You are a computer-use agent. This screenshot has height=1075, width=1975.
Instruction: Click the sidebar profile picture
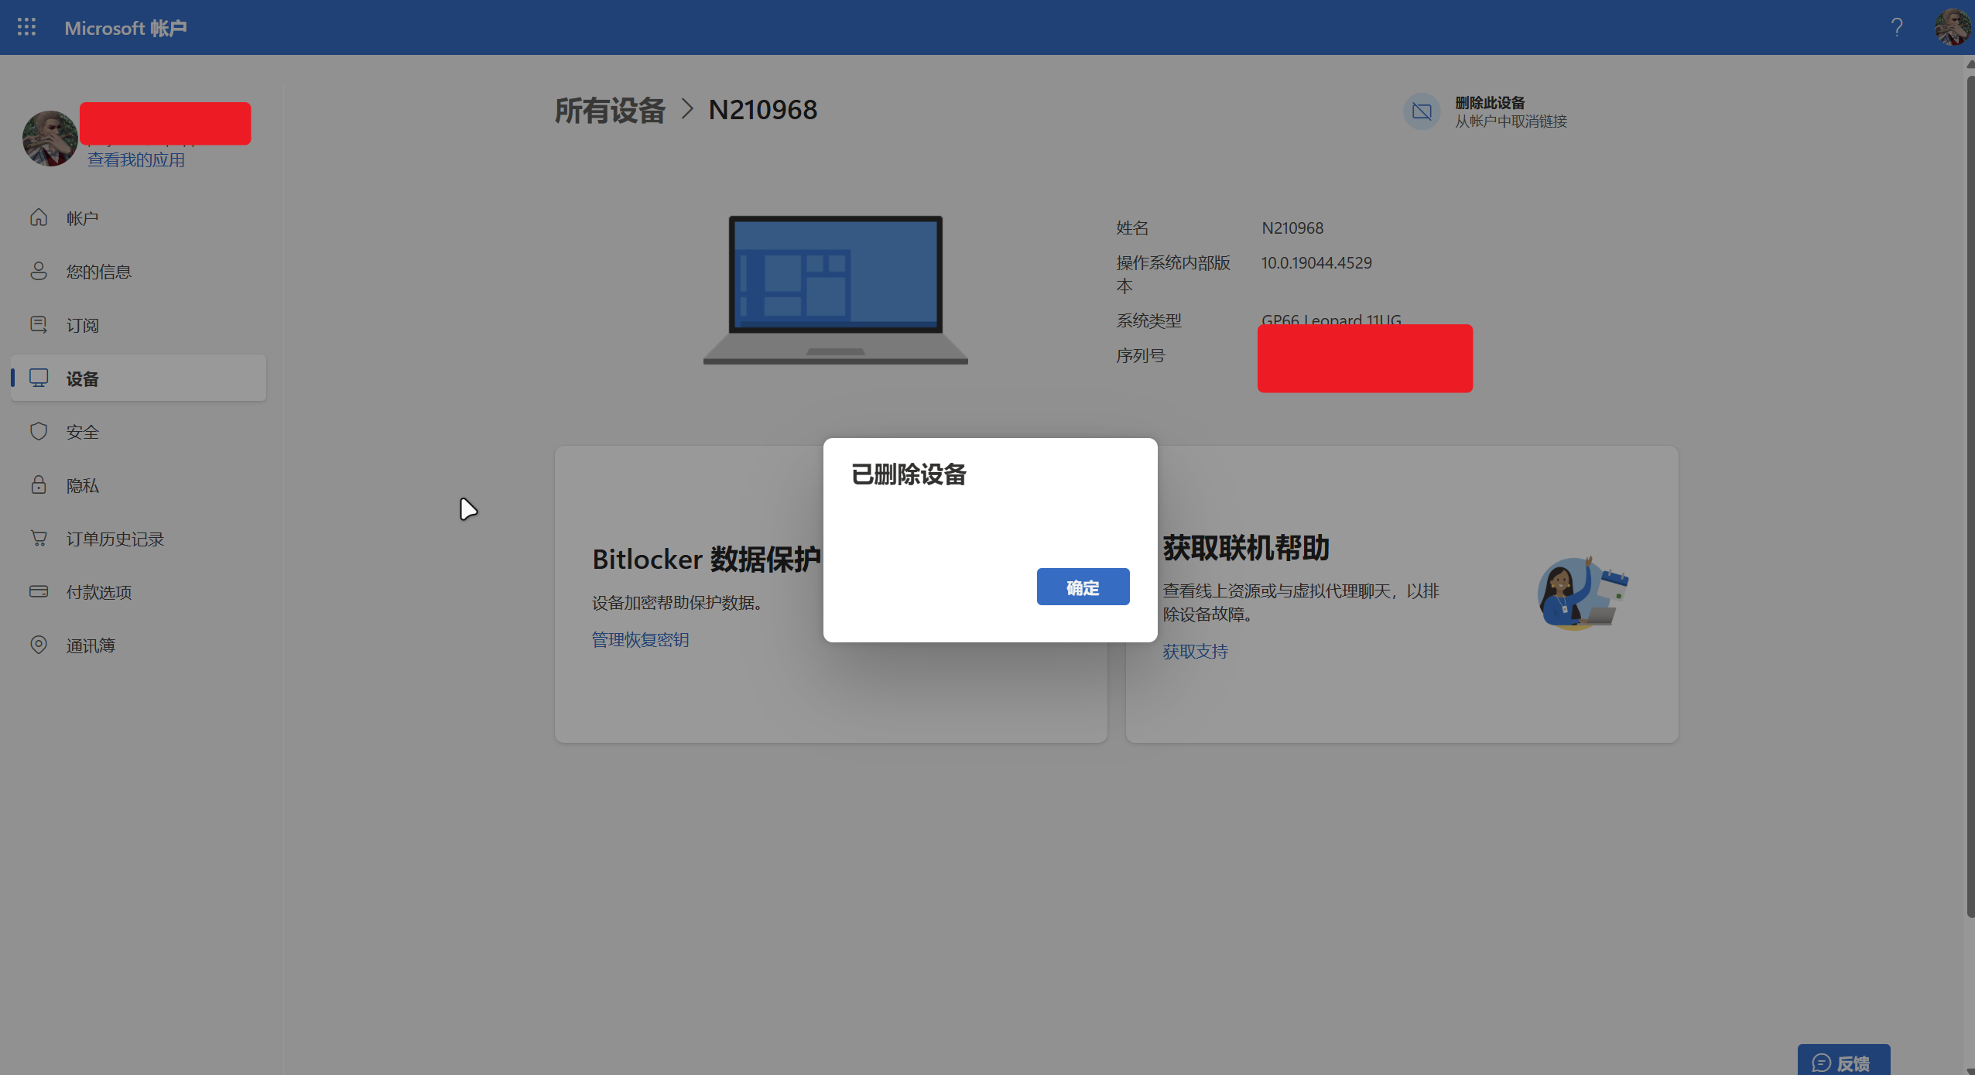[50, 139]
